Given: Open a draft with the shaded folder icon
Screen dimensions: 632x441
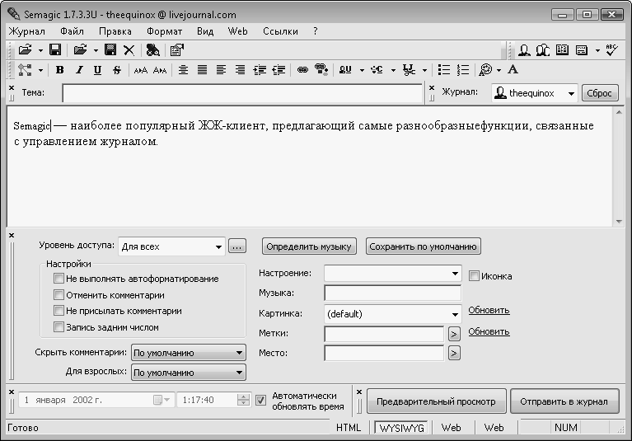Looking at the screenshot, I should (80, 50).
